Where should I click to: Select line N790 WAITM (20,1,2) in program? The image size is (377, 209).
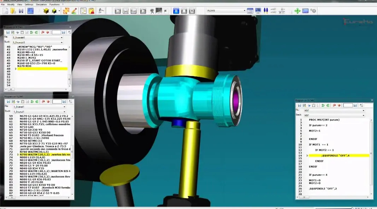click(x=45, y=154)
